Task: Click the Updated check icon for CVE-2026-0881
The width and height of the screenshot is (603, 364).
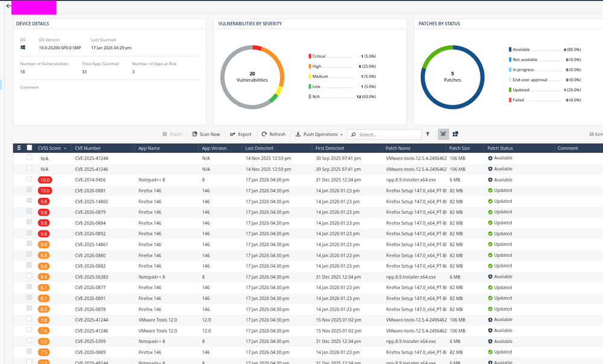Action: click(490, 191)
